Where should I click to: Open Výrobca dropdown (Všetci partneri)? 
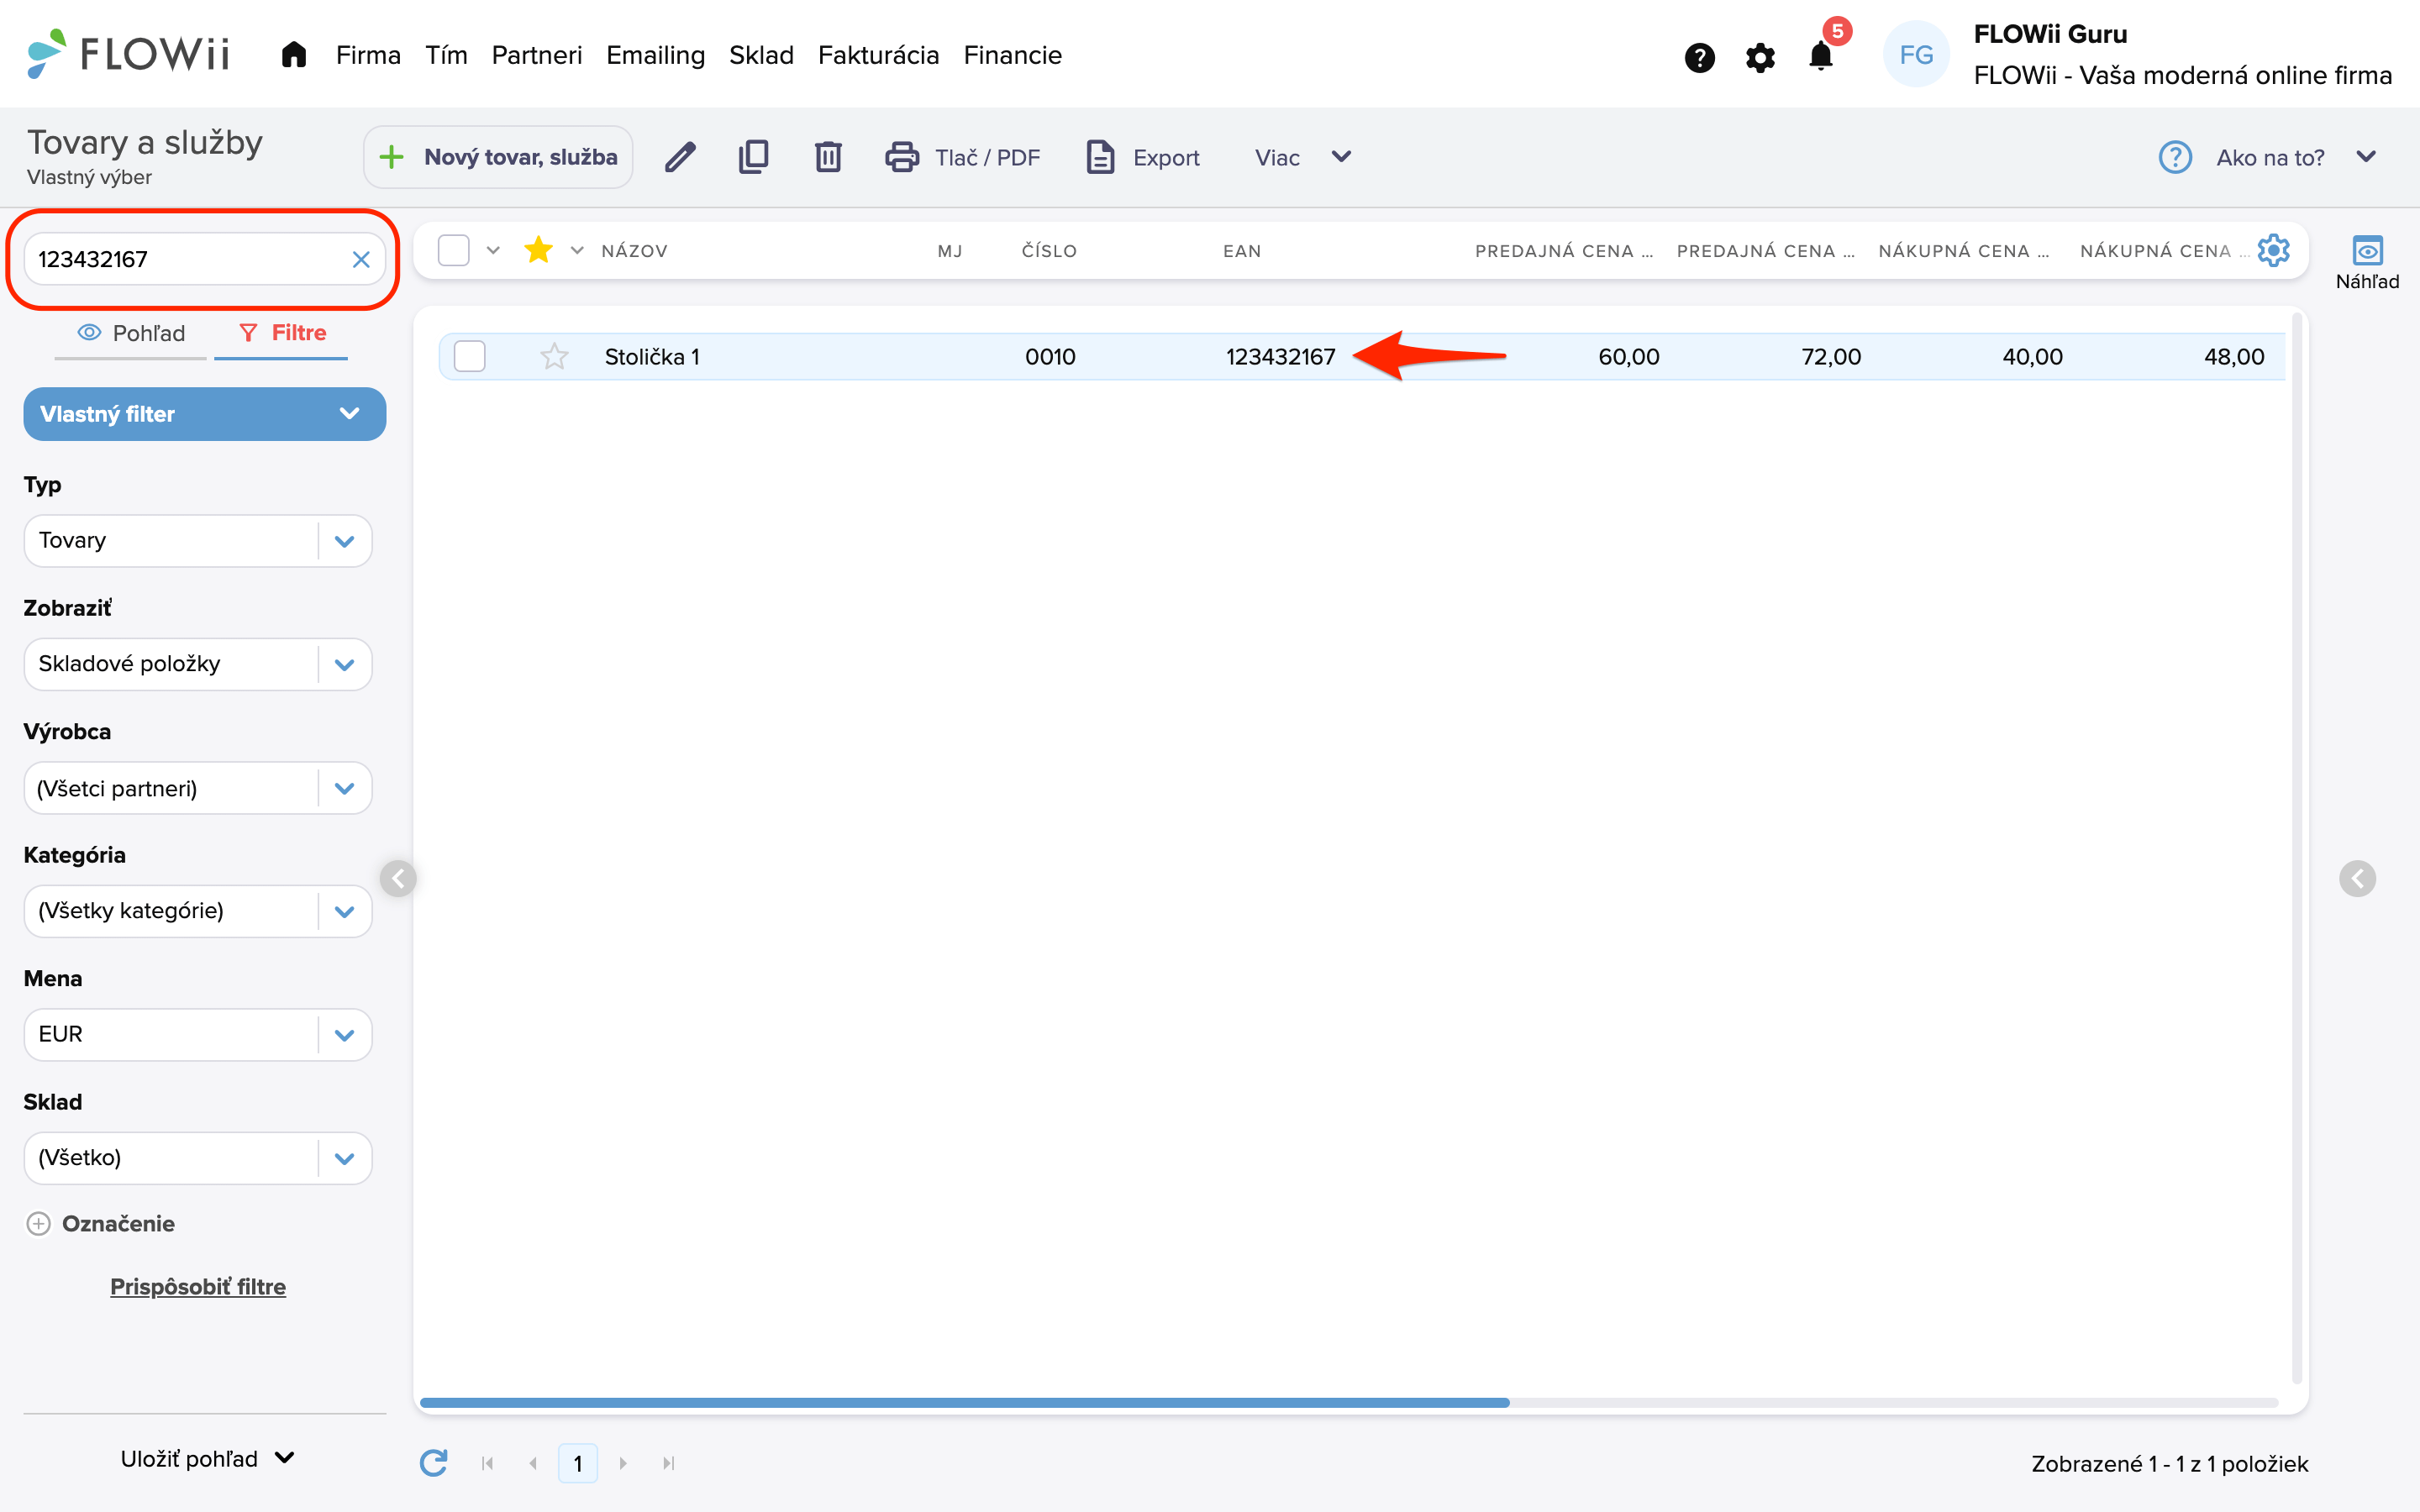198,788
